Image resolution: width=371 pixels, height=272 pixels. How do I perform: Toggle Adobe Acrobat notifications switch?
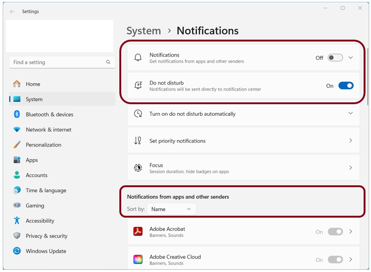tap(335, 232)
